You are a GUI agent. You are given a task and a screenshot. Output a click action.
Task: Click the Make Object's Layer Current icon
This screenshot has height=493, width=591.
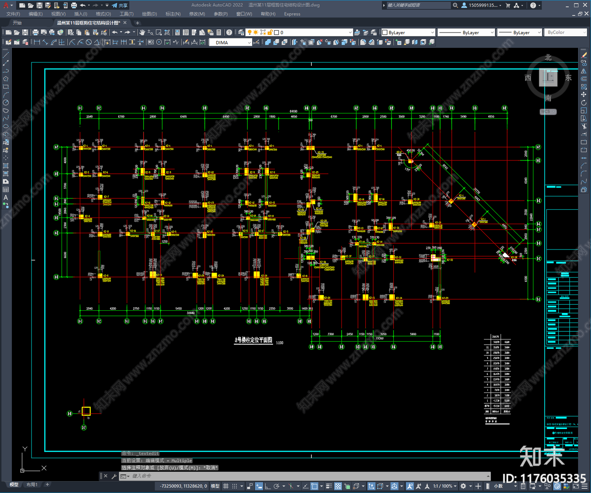click(x=357, y=33)
